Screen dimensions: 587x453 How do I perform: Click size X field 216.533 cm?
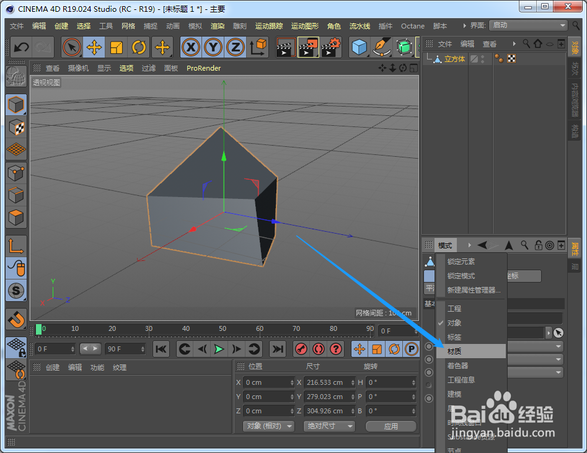(329, 382)
